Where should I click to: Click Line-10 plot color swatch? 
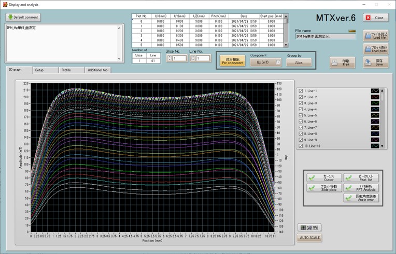click(x=375, y=146)
